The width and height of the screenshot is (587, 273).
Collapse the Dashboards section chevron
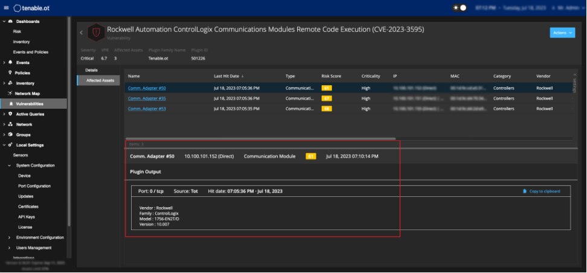[4, 21]
